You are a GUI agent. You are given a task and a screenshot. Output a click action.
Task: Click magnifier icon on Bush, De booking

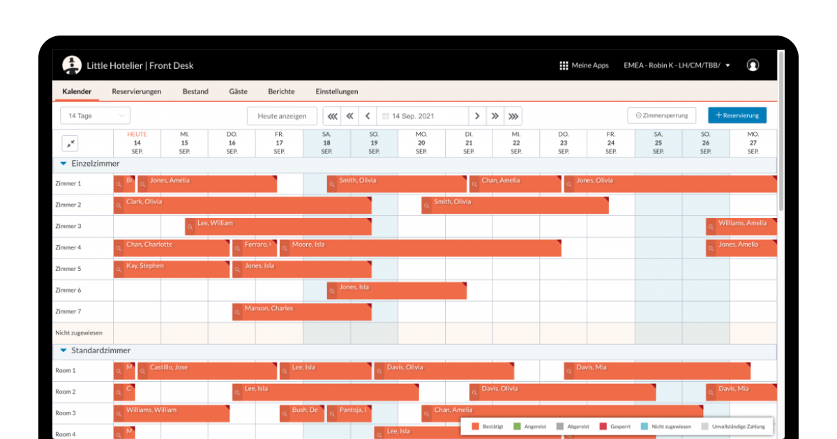pos(285,414)
